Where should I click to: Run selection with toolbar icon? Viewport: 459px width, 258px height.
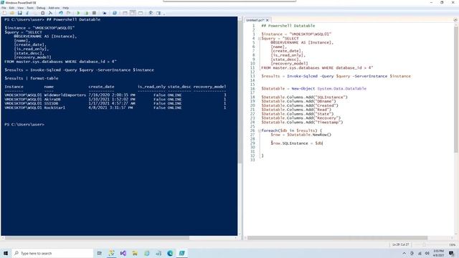tap(86, 13)
